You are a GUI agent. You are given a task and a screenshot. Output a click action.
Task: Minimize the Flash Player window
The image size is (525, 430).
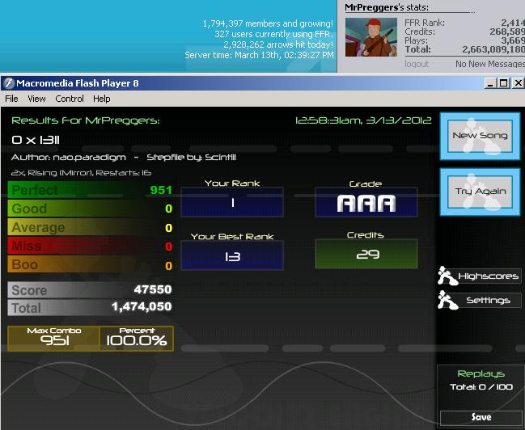[x=490, y=83]
